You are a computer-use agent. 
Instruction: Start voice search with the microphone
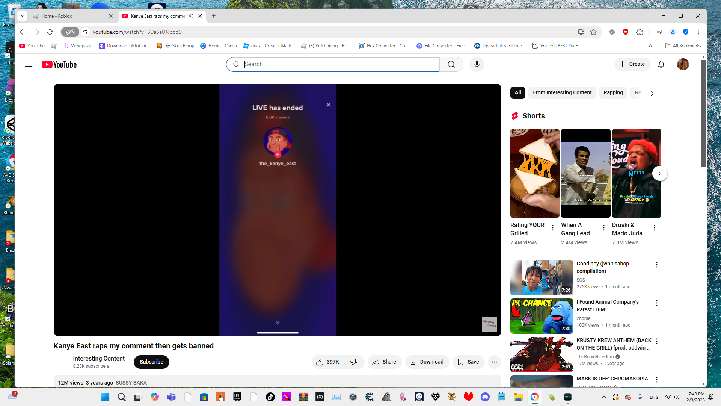(477, 64)
